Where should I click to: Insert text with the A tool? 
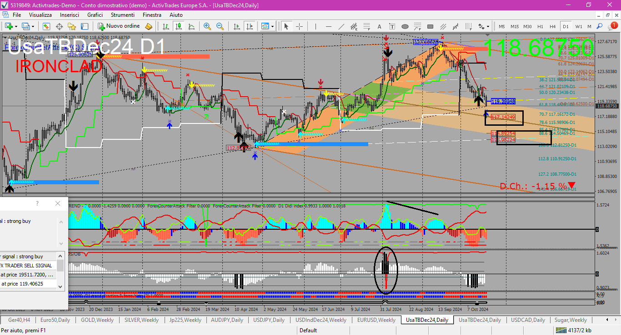[379, 26]
